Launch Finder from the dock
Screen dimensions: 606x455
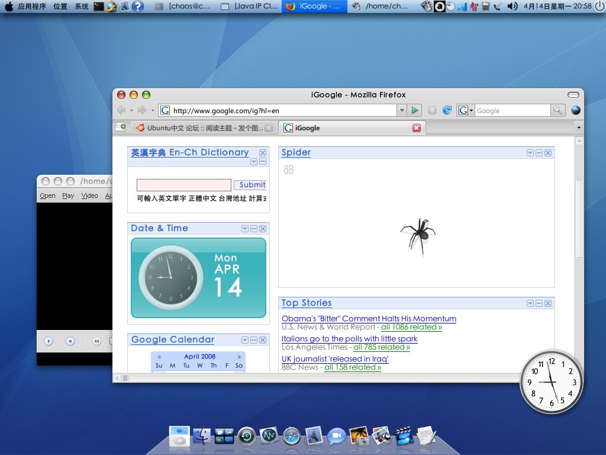coord(202,437)
